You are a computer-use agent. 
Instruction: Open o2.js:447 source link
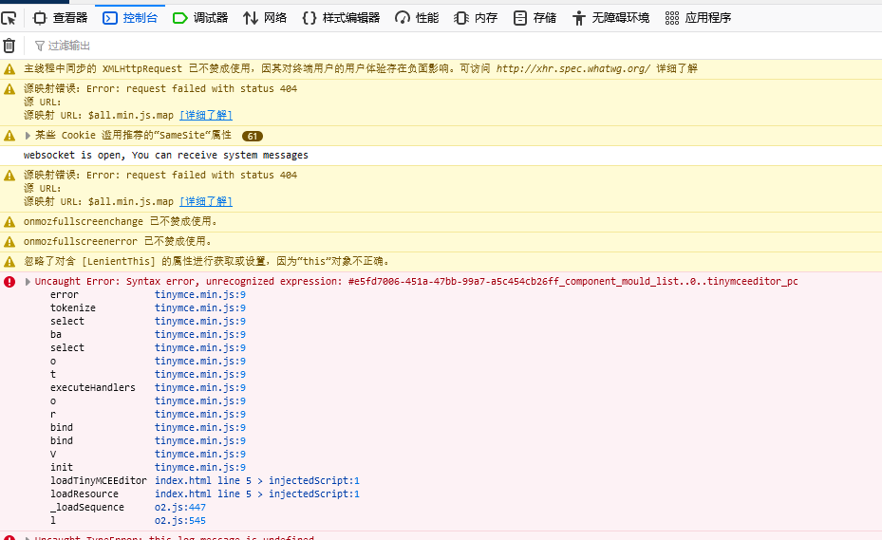180,508
